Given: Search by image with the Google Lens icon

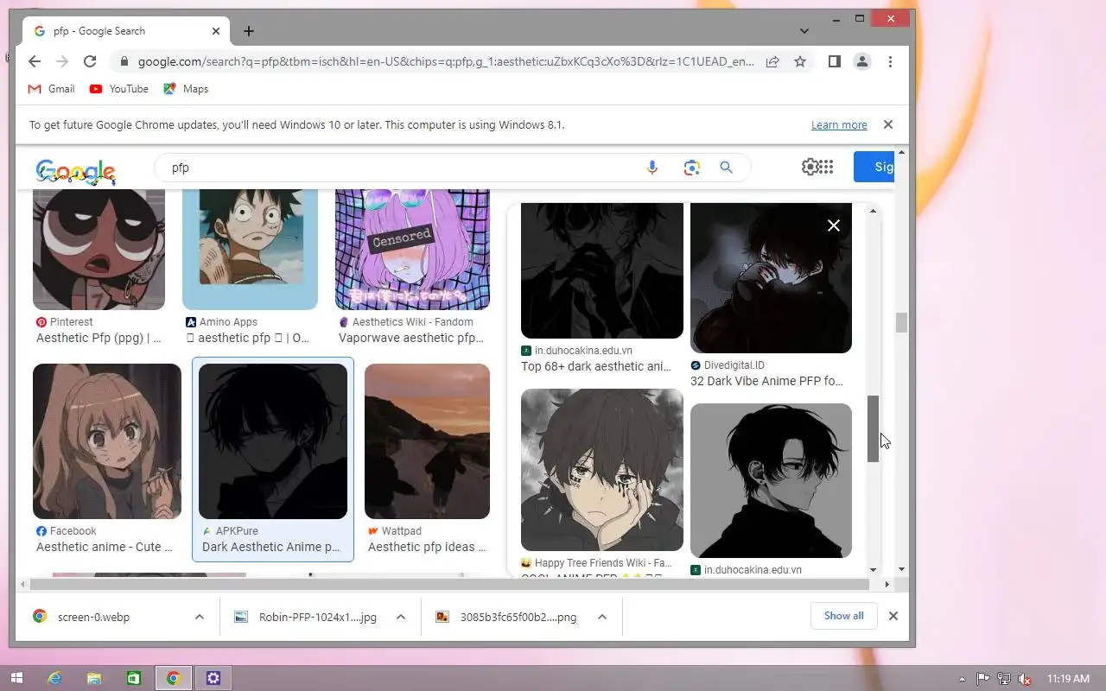Looking at the screenshot, I should [x=691, y=168].
